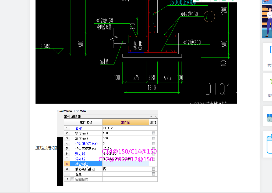Click the Φ12@200 annotation in the drawing

[x=192, y=42]
